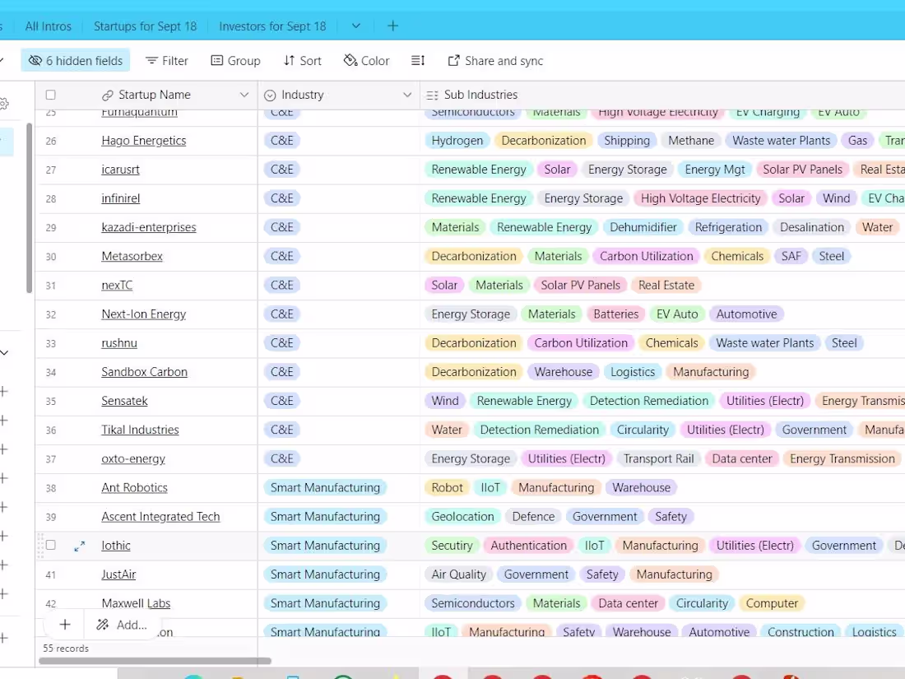Open the nexTC link
Viewport: 905px width, 679px height.
tap(117, 286)
